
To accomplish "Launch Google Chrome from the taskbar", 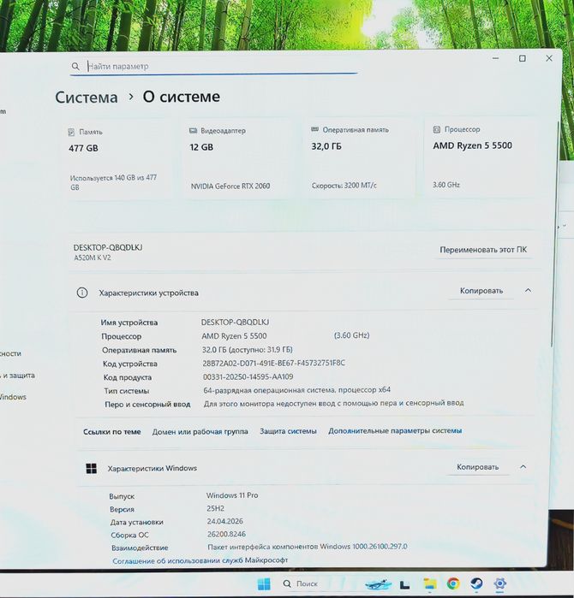I will click(x=453, y=583).
